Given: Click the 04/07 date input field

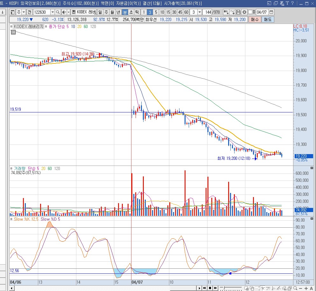Looking at the screenshot, I should tap(262, 12).
